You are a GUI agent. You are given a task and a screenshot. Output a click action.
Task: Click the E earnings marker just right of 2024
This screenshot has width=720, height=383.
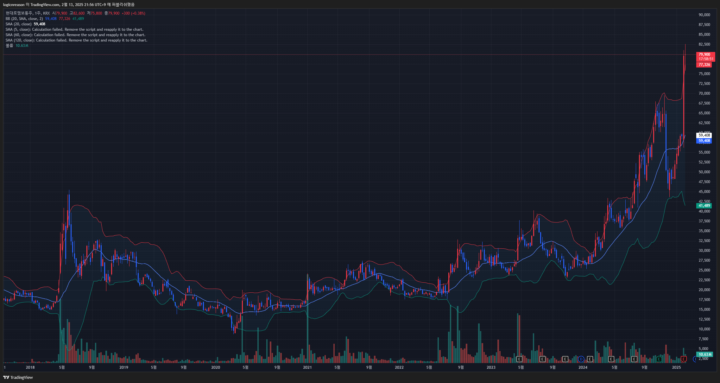click(590, 359)
